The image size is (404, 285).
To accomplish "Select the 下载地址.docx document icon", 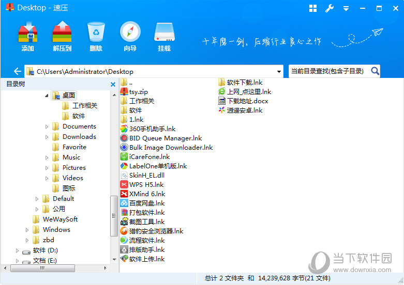I will [221, 101].
